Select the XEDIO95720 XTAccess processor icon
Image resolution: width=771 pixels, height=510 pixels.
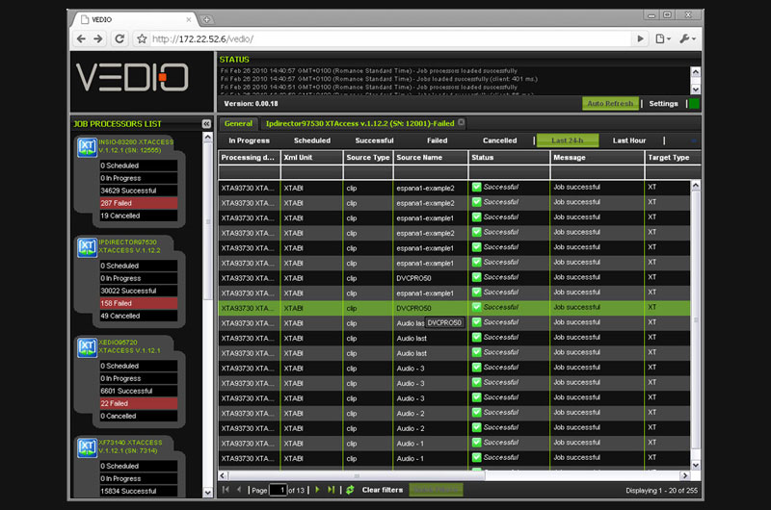87,347
